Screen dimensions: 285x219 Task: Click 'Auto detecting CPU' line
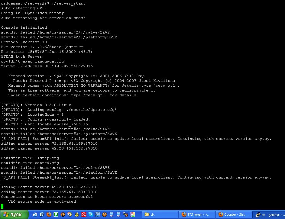pos(23,8)
